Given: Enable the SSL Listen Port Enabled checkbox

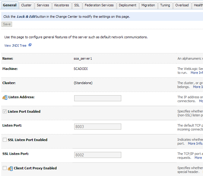Looking at the screenshot, I should [5, 140].
